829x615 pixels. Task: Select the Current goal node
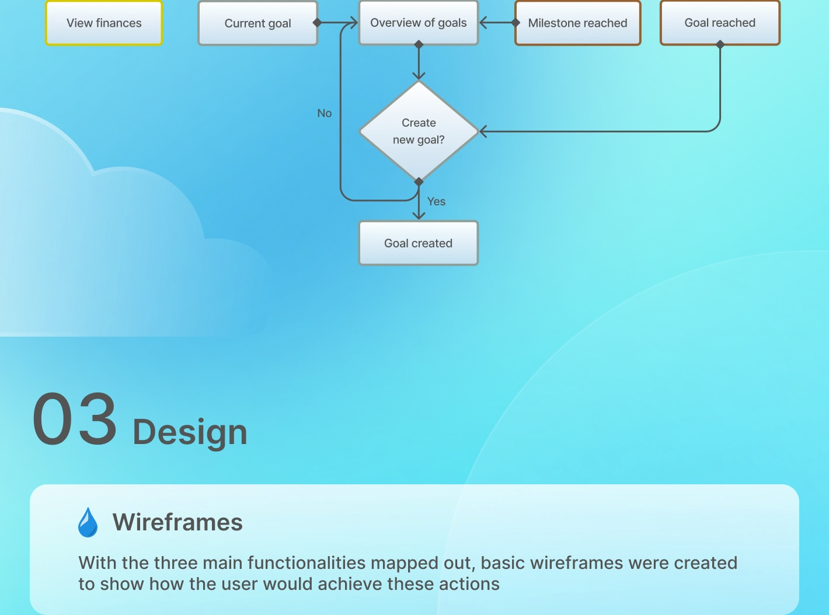(257, 23)
